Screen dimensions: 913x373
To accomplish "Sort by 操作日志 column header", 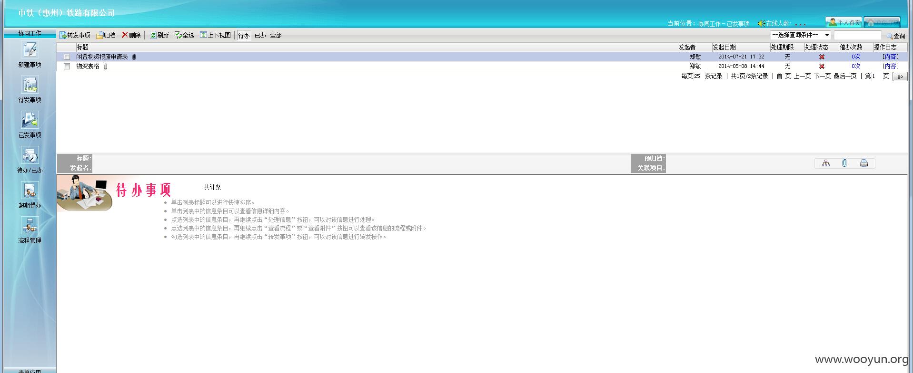I will point(885,47).
